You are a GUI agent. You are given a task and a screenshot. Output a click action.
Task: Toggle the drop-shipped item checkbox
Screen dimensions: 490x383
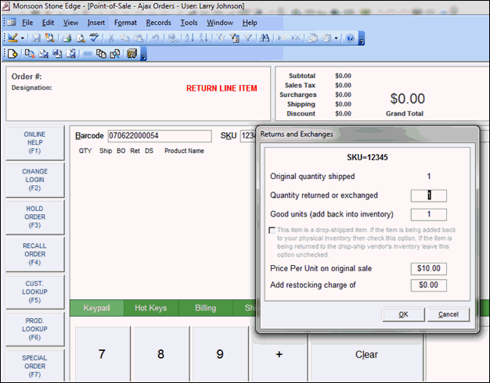[272, 231]
